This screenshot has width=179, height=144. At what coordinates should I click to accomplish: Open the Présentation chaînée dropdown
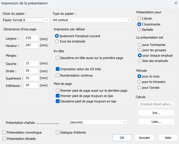point(125,122)
